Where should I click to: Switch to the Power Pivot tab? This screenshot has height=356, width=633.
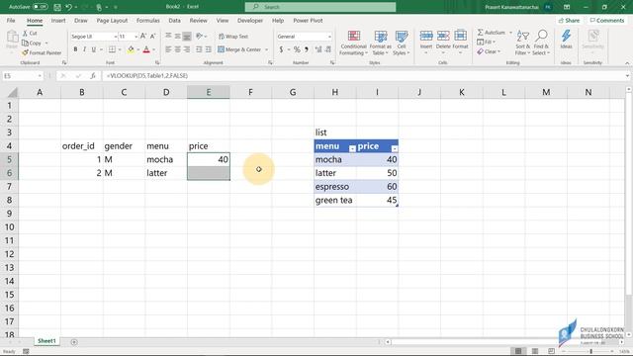pyautogui.click(x=308, y=20)
